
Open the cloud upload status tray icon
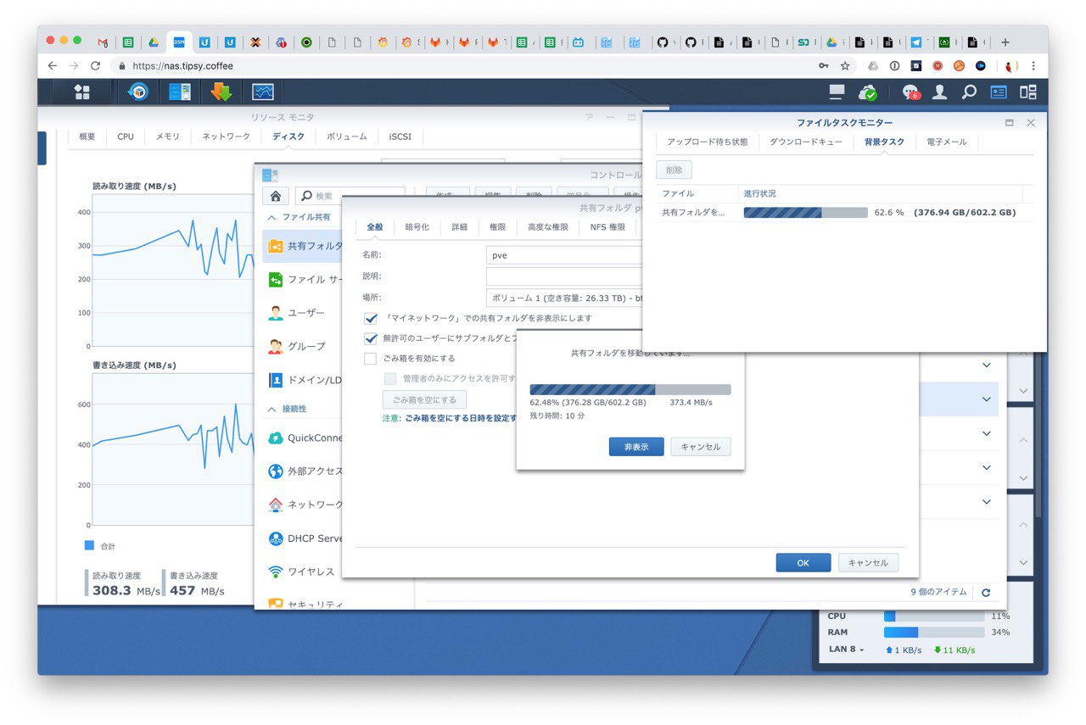pos(868,92)
